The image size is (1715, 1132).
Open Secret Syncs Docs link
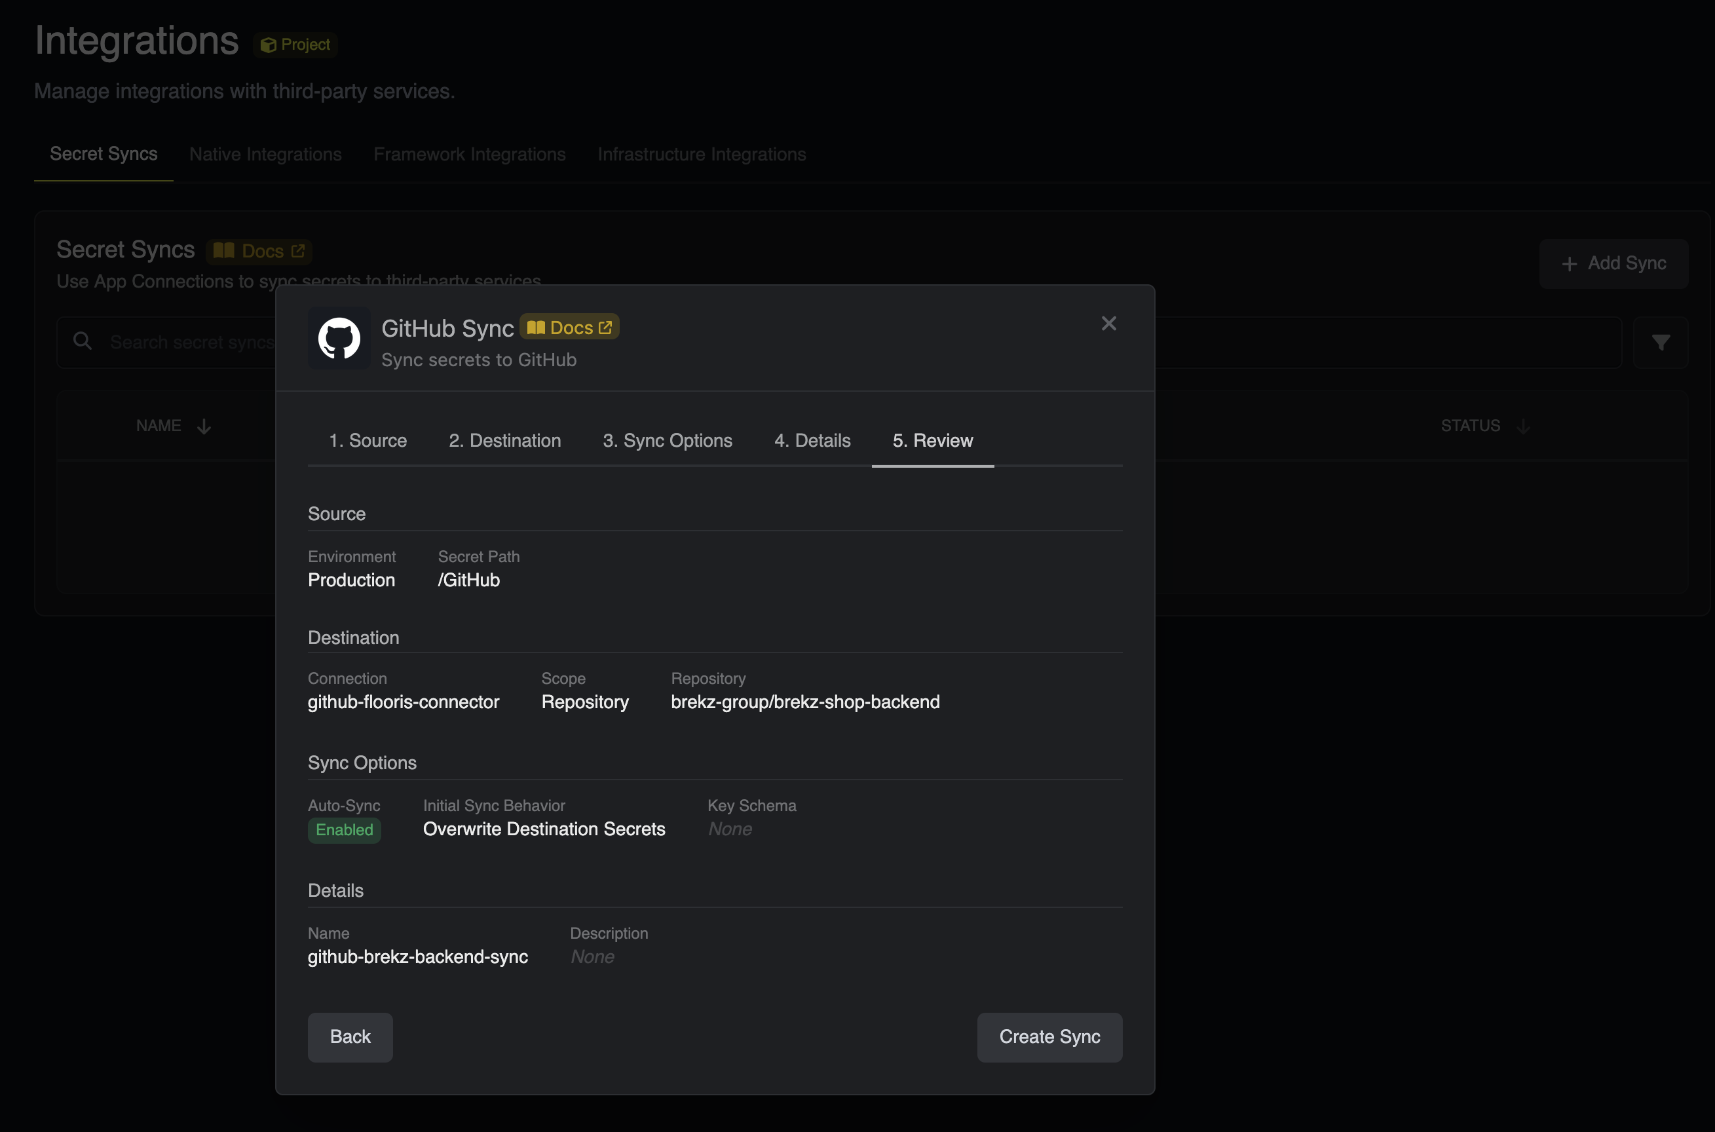click(x=259, y=250)
